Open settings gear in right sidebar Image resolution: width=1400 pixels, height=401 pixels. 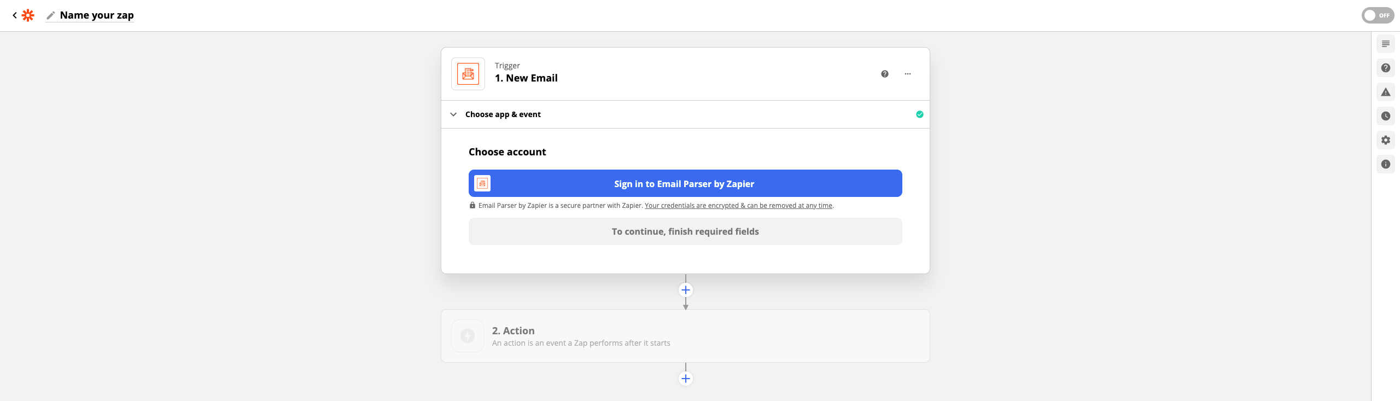(1385, 140)
